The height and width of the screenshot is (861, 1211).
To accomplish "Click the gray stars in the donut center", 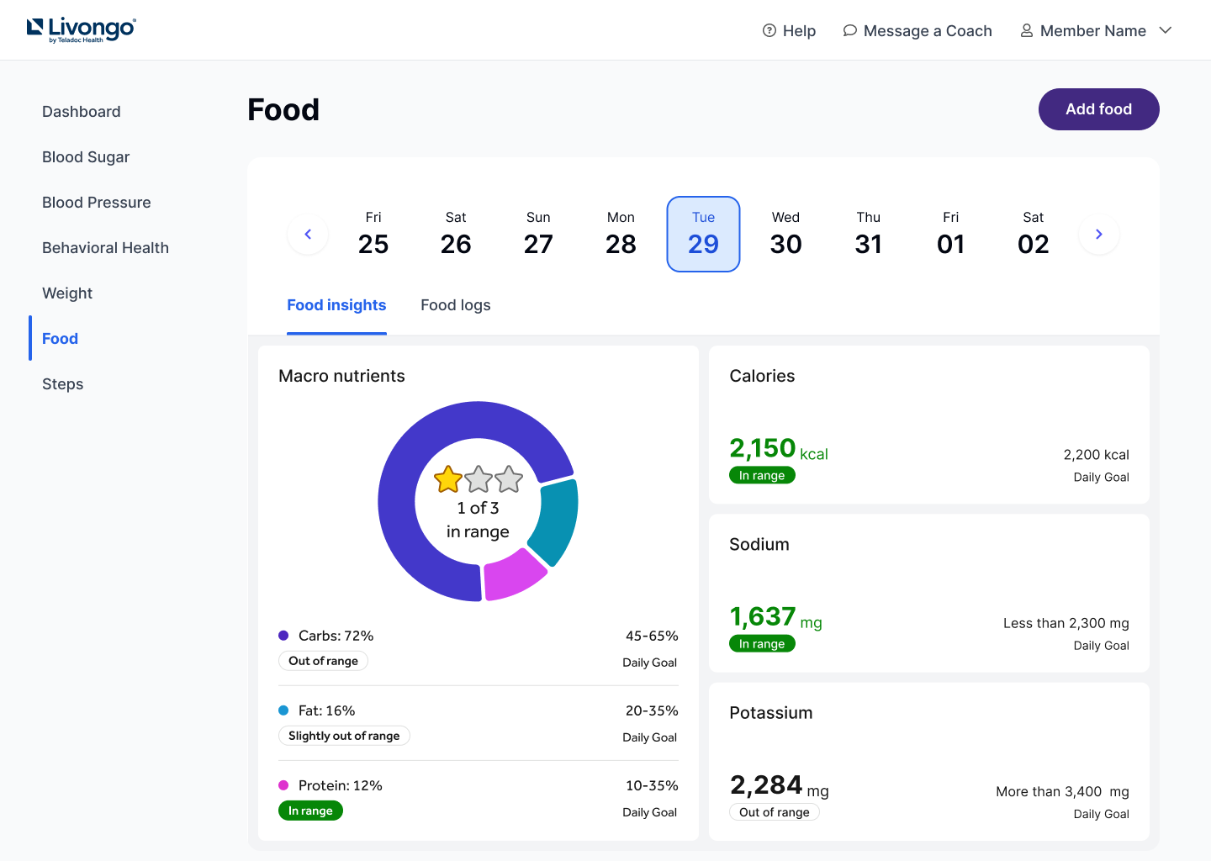I will click(494, 478).
